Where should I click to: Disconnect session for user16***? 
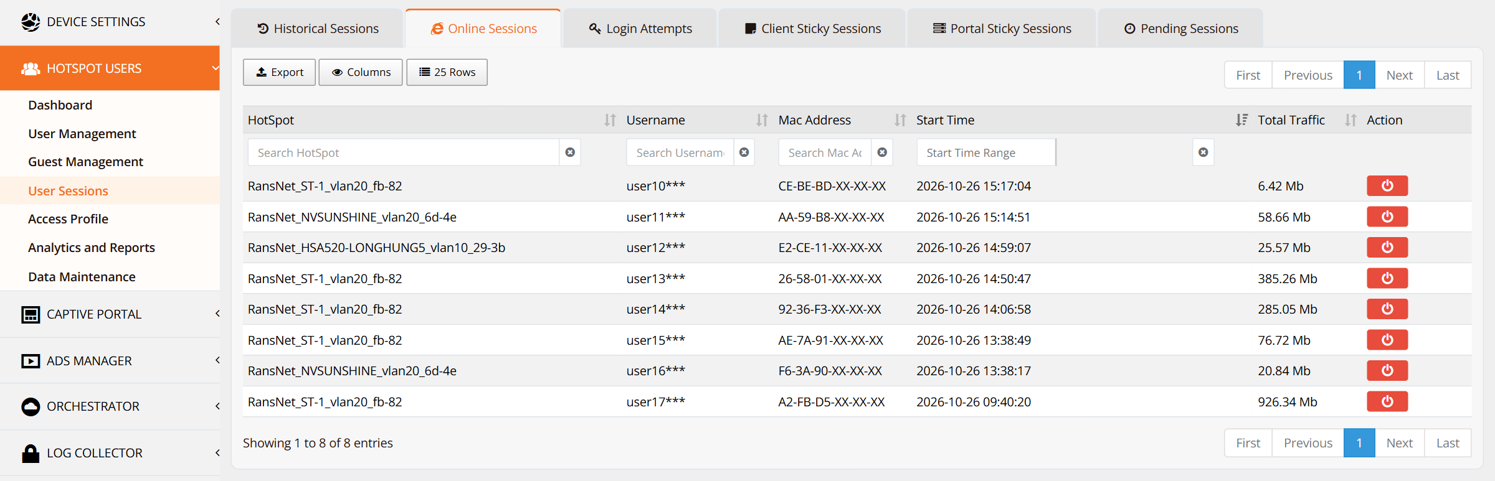pos(1387,370)
